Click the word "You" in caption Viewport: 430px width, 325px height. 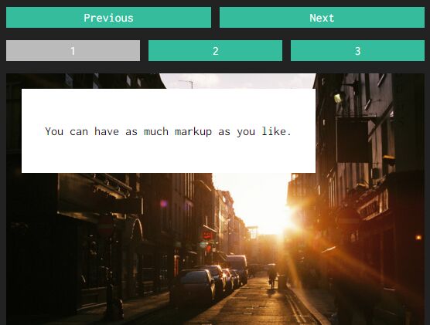(54, 131)
